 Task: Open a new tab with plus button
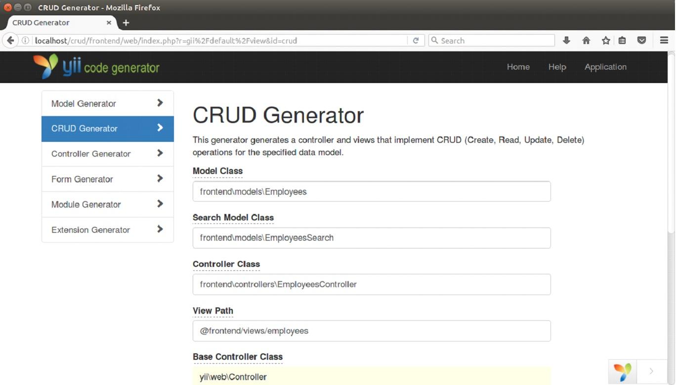click(x=126, y=23)
